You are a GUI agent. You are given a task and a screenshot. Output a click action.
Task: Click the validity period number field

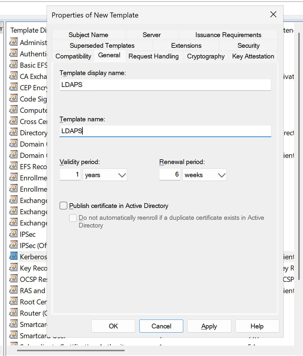(x=70, y=175)
